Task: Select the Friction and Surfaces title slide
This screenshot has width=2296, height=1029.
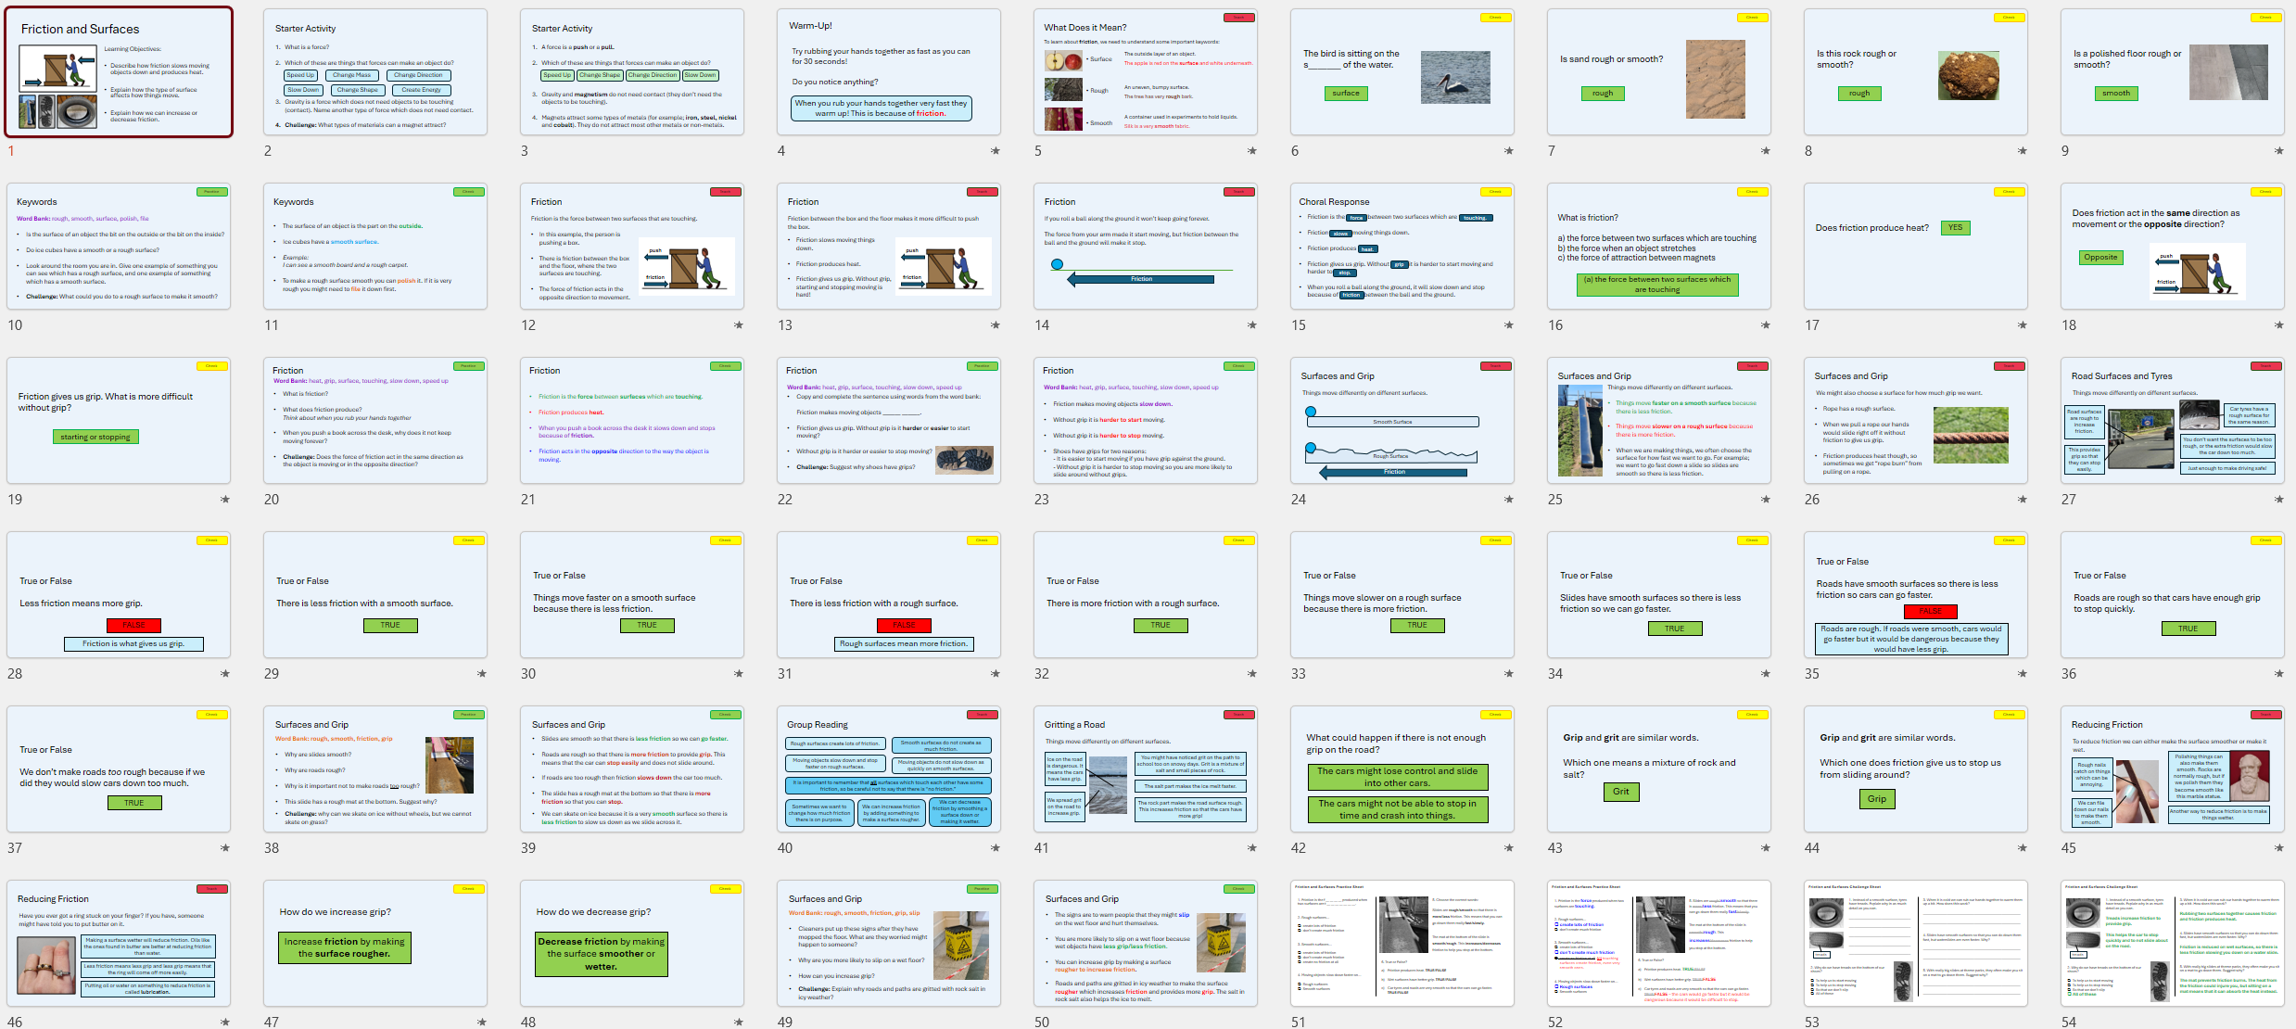Action: point(119,72)
